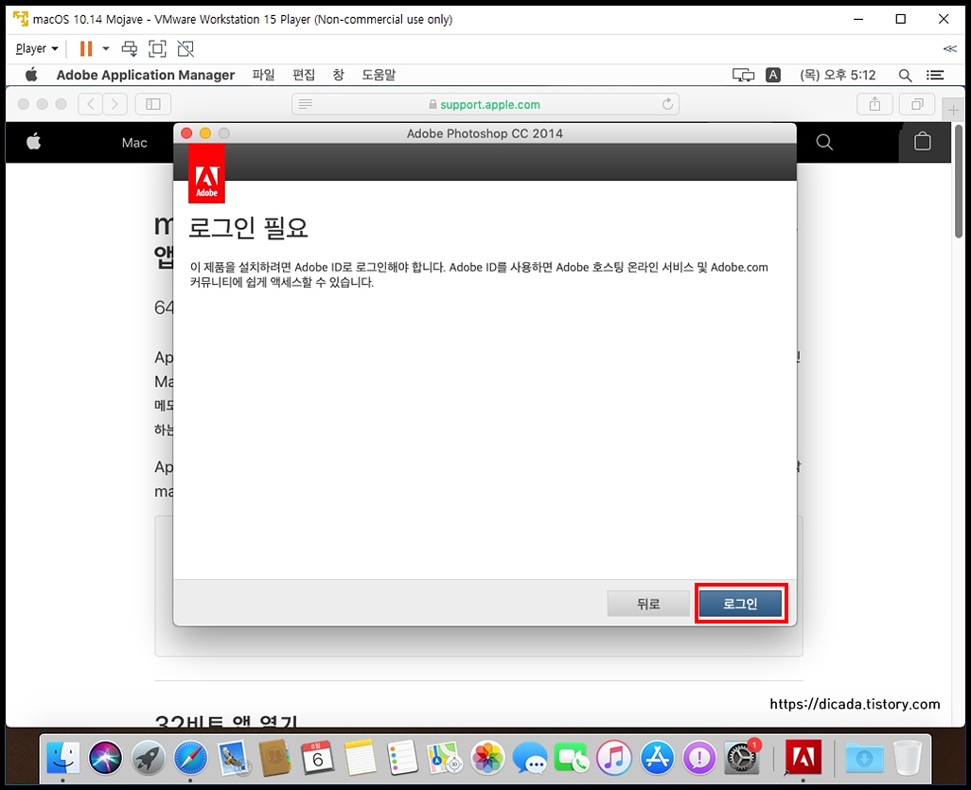Collapse the VMware toolbar double chevron

click(950, 48)
